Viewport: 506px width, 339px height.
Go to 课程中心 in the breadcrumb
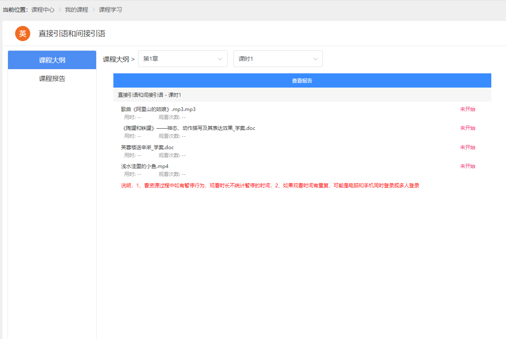[x=43, y=10]
